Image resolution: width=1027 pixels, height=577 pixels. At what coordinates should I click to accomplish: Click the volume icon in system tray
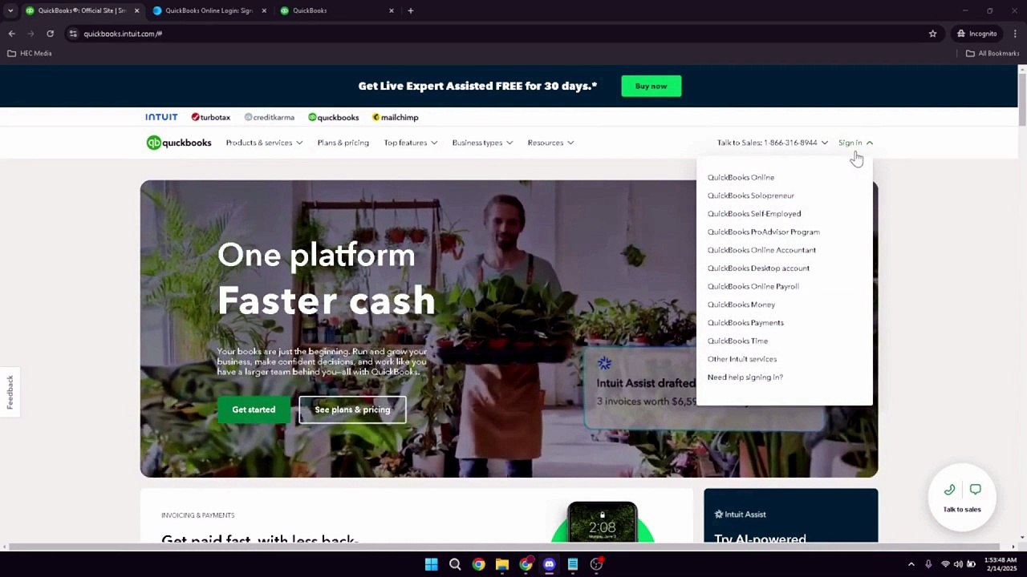click(959, 564)
